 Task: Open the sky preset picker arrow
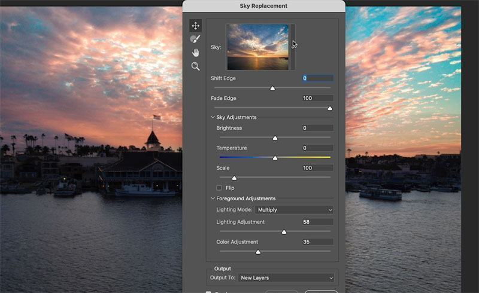click(293, 47)
